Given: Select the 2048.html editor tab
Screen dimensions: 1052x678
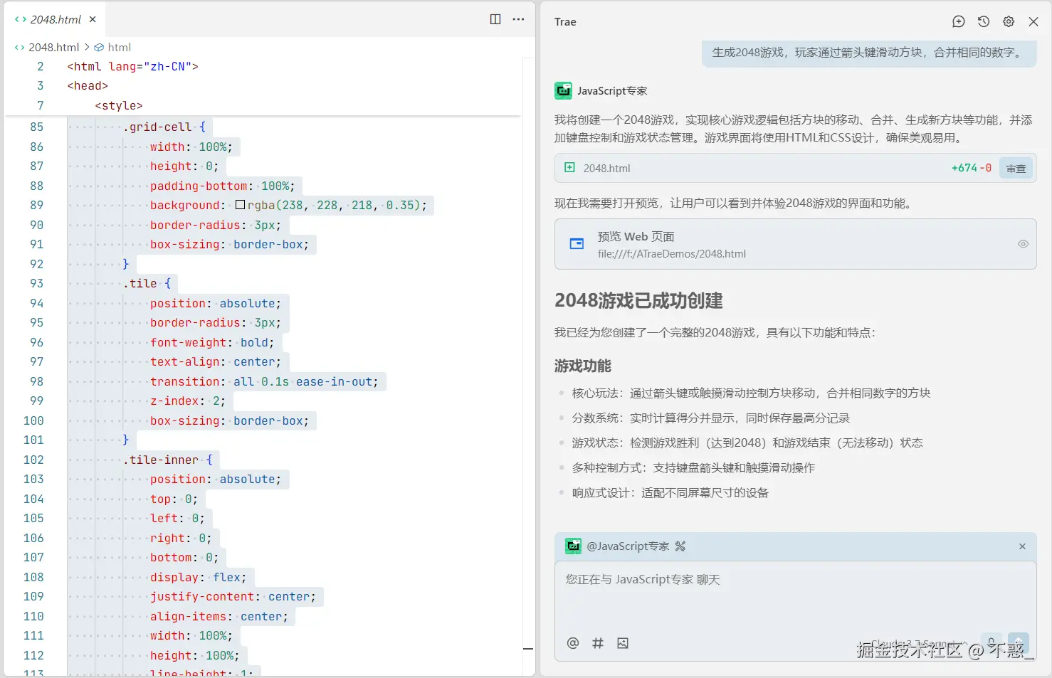Looking at the screenshot, I should pos(56,19).
